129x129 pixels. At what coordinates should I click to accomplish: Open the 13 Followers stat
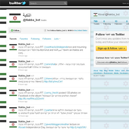click(118, 22)
